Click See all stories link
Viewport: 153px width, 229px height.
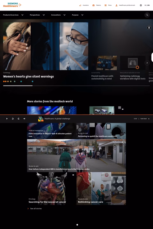click(x=36, y=209)
